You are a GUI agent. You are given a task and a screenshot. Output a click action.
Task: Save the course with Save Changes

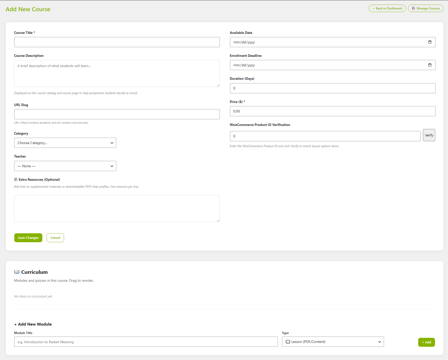click(x=28, y=238)
